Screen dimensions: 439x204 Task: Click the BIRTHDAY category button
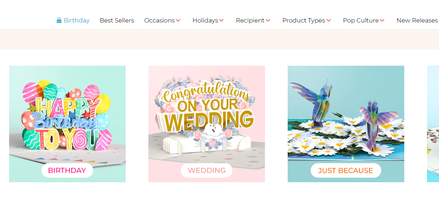[67, 170]
